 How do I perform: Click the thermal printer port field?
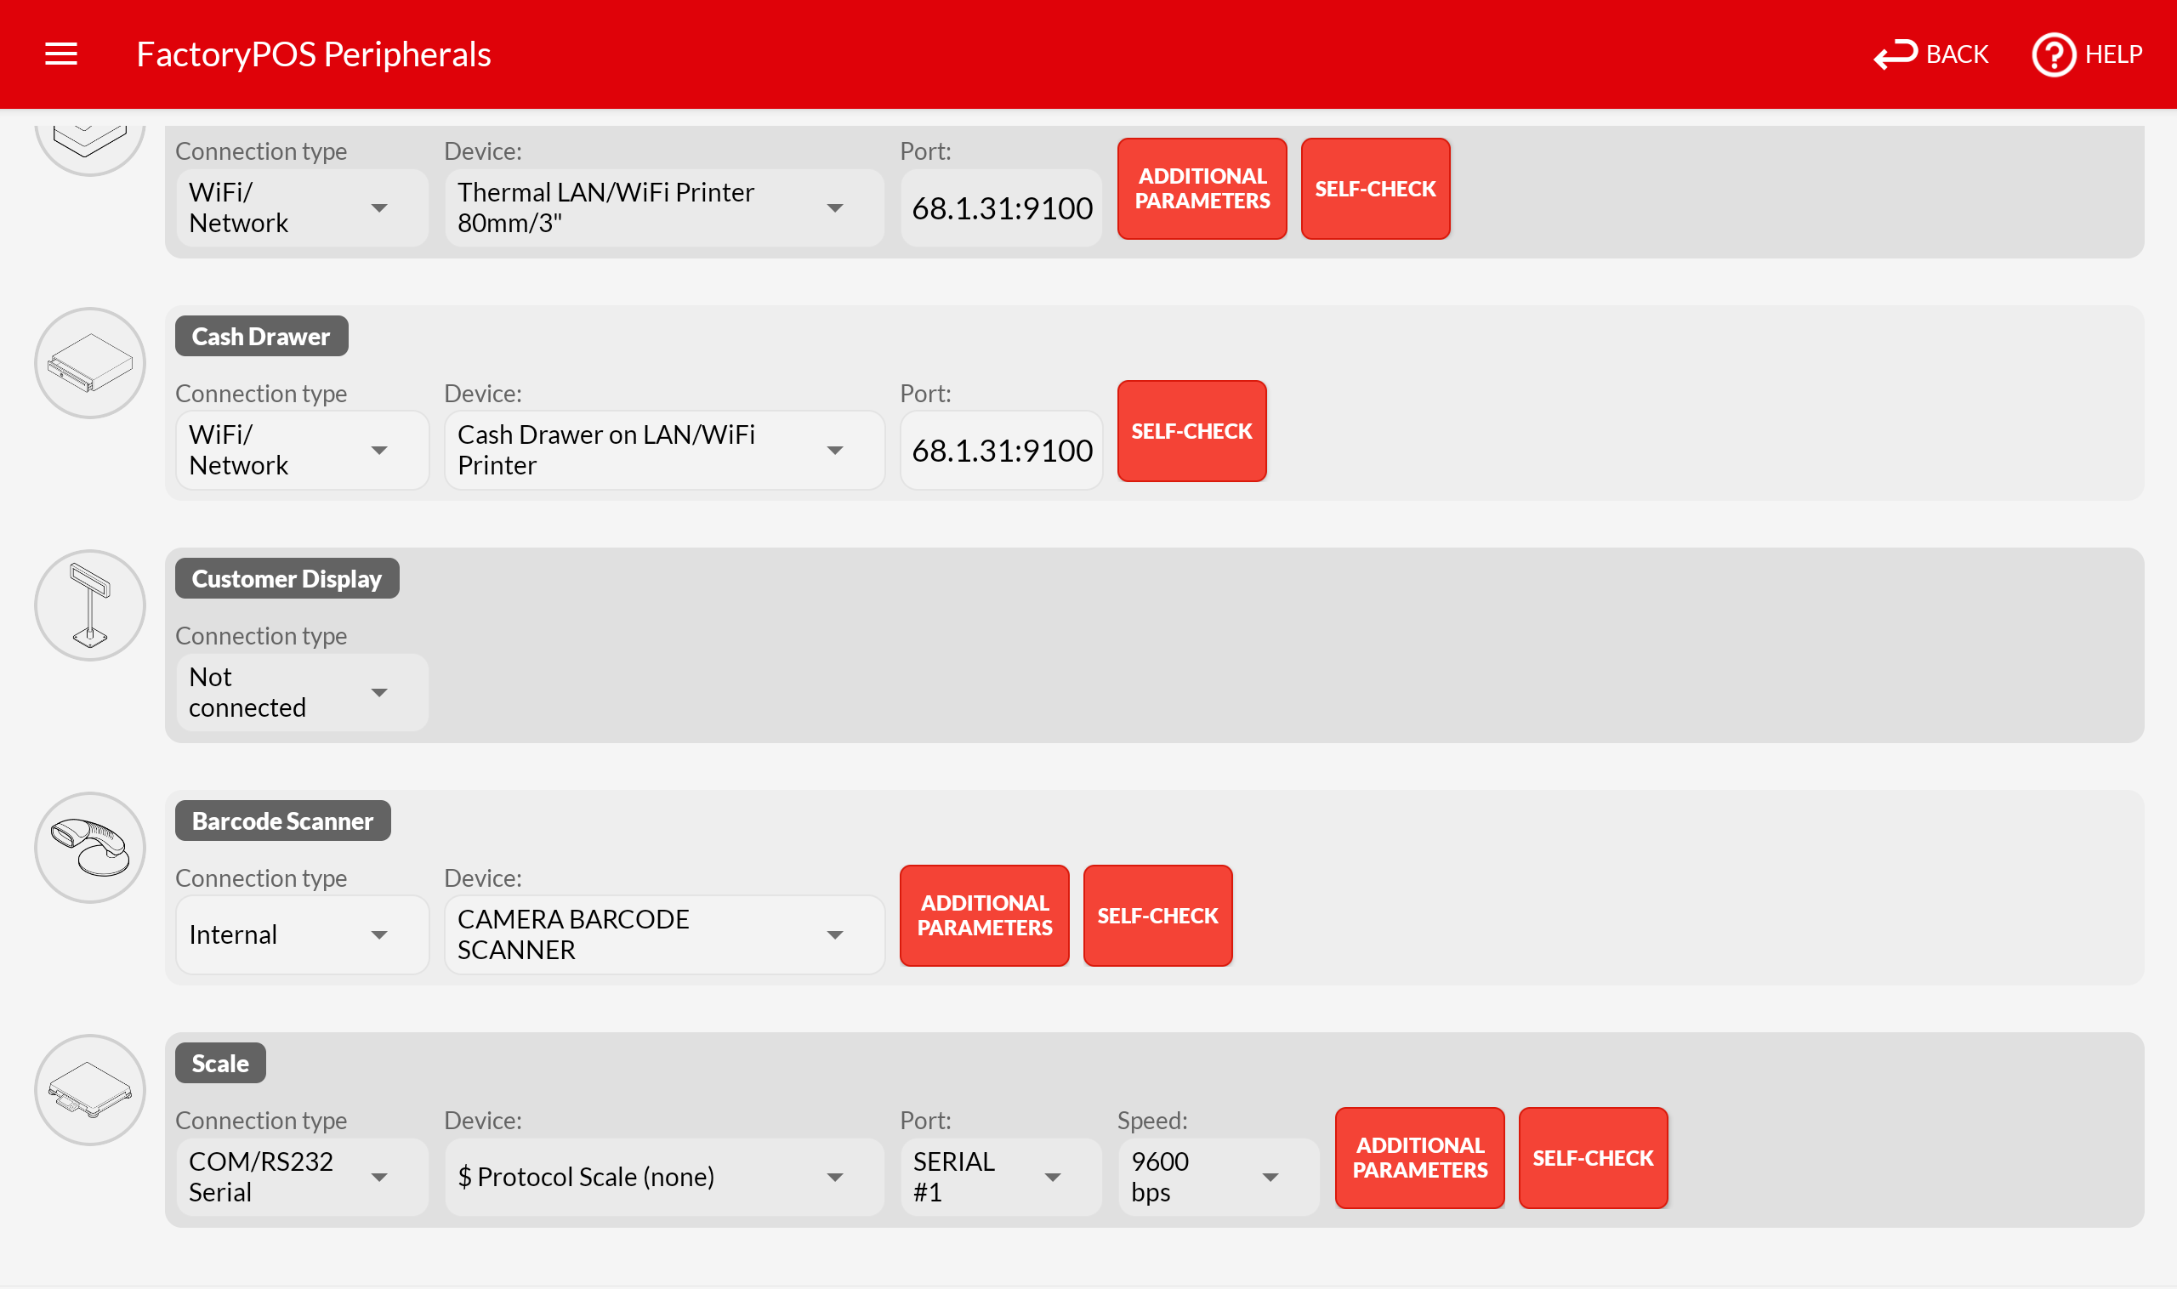click(x=1001, y=207)
